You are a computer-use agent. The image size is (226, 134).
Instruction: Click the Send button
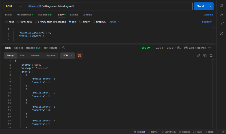tap(201, 6)
